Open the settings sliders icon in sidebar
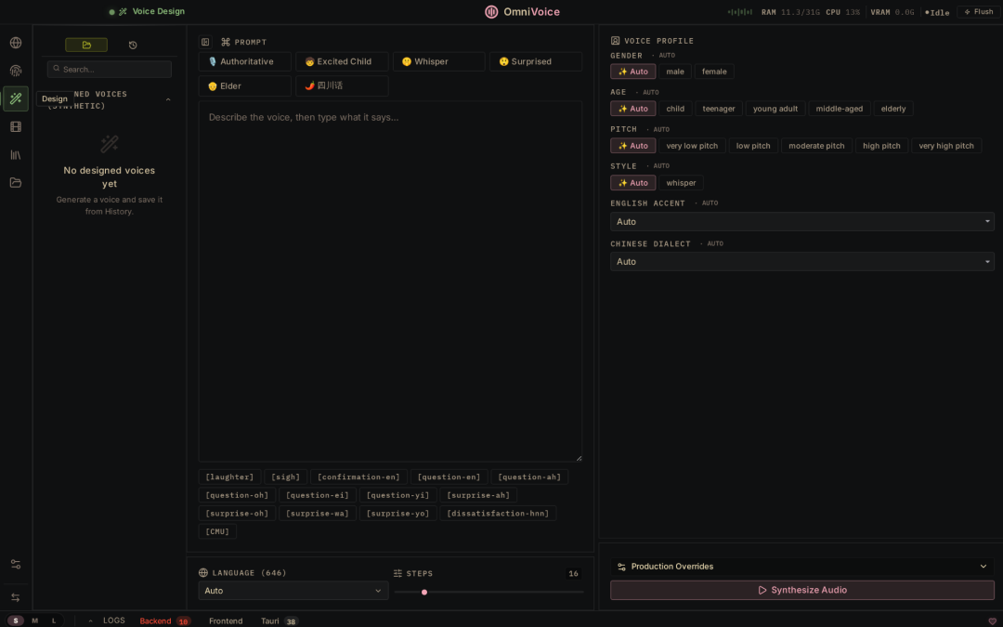The width and height of the screenshot is (1003, 627). coord(16,565)
